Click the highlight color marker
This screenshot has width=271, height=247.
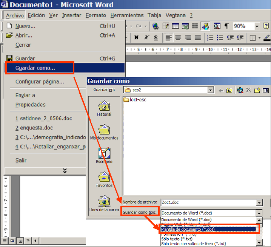click(267, 37)
